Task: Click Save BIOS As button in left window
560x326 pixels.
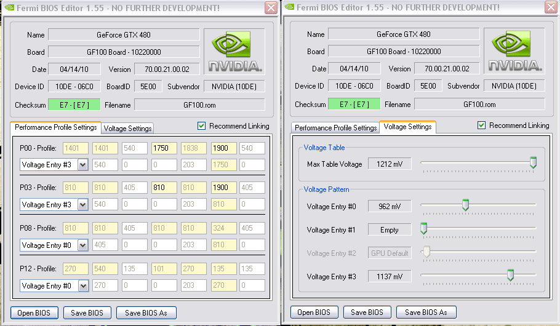Action: [x=146, y=313]
